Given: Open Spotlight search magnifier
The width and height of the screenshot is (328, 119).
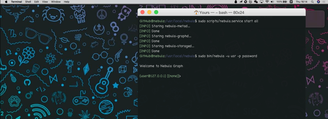Looking at the screenshot, I should pos(312,2).
